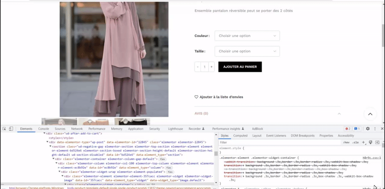The height and width of the screenshot is (189, 385).
Task: Select the second product gallery thumbnail
Action: click(x=95, y=122)
